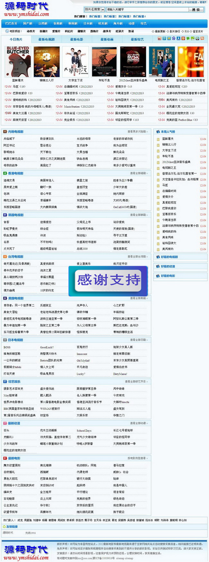209x562 pixels.
Task: Open 动漫 in main navigation
Action: 132,23
